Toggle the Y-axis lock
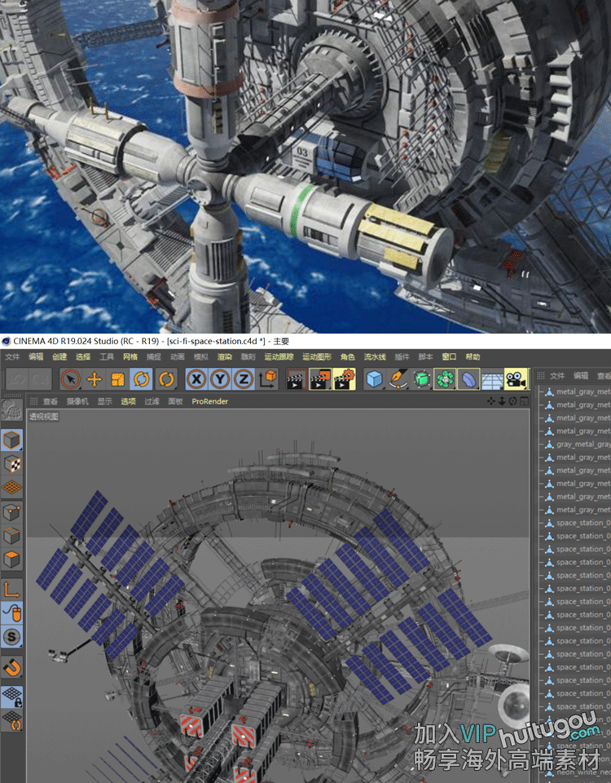This screenshot has width=611, height=783. [220, 379]
